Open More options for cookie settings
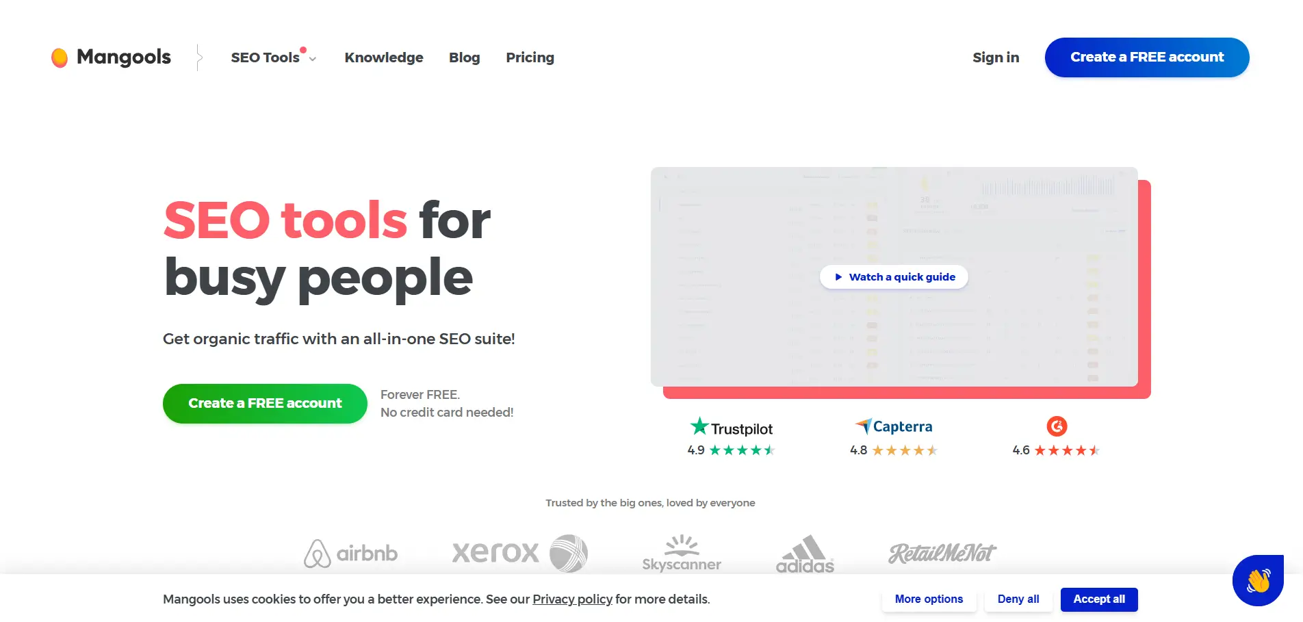The height and width of the screenshot is (622, 1303). pos(929,599)
